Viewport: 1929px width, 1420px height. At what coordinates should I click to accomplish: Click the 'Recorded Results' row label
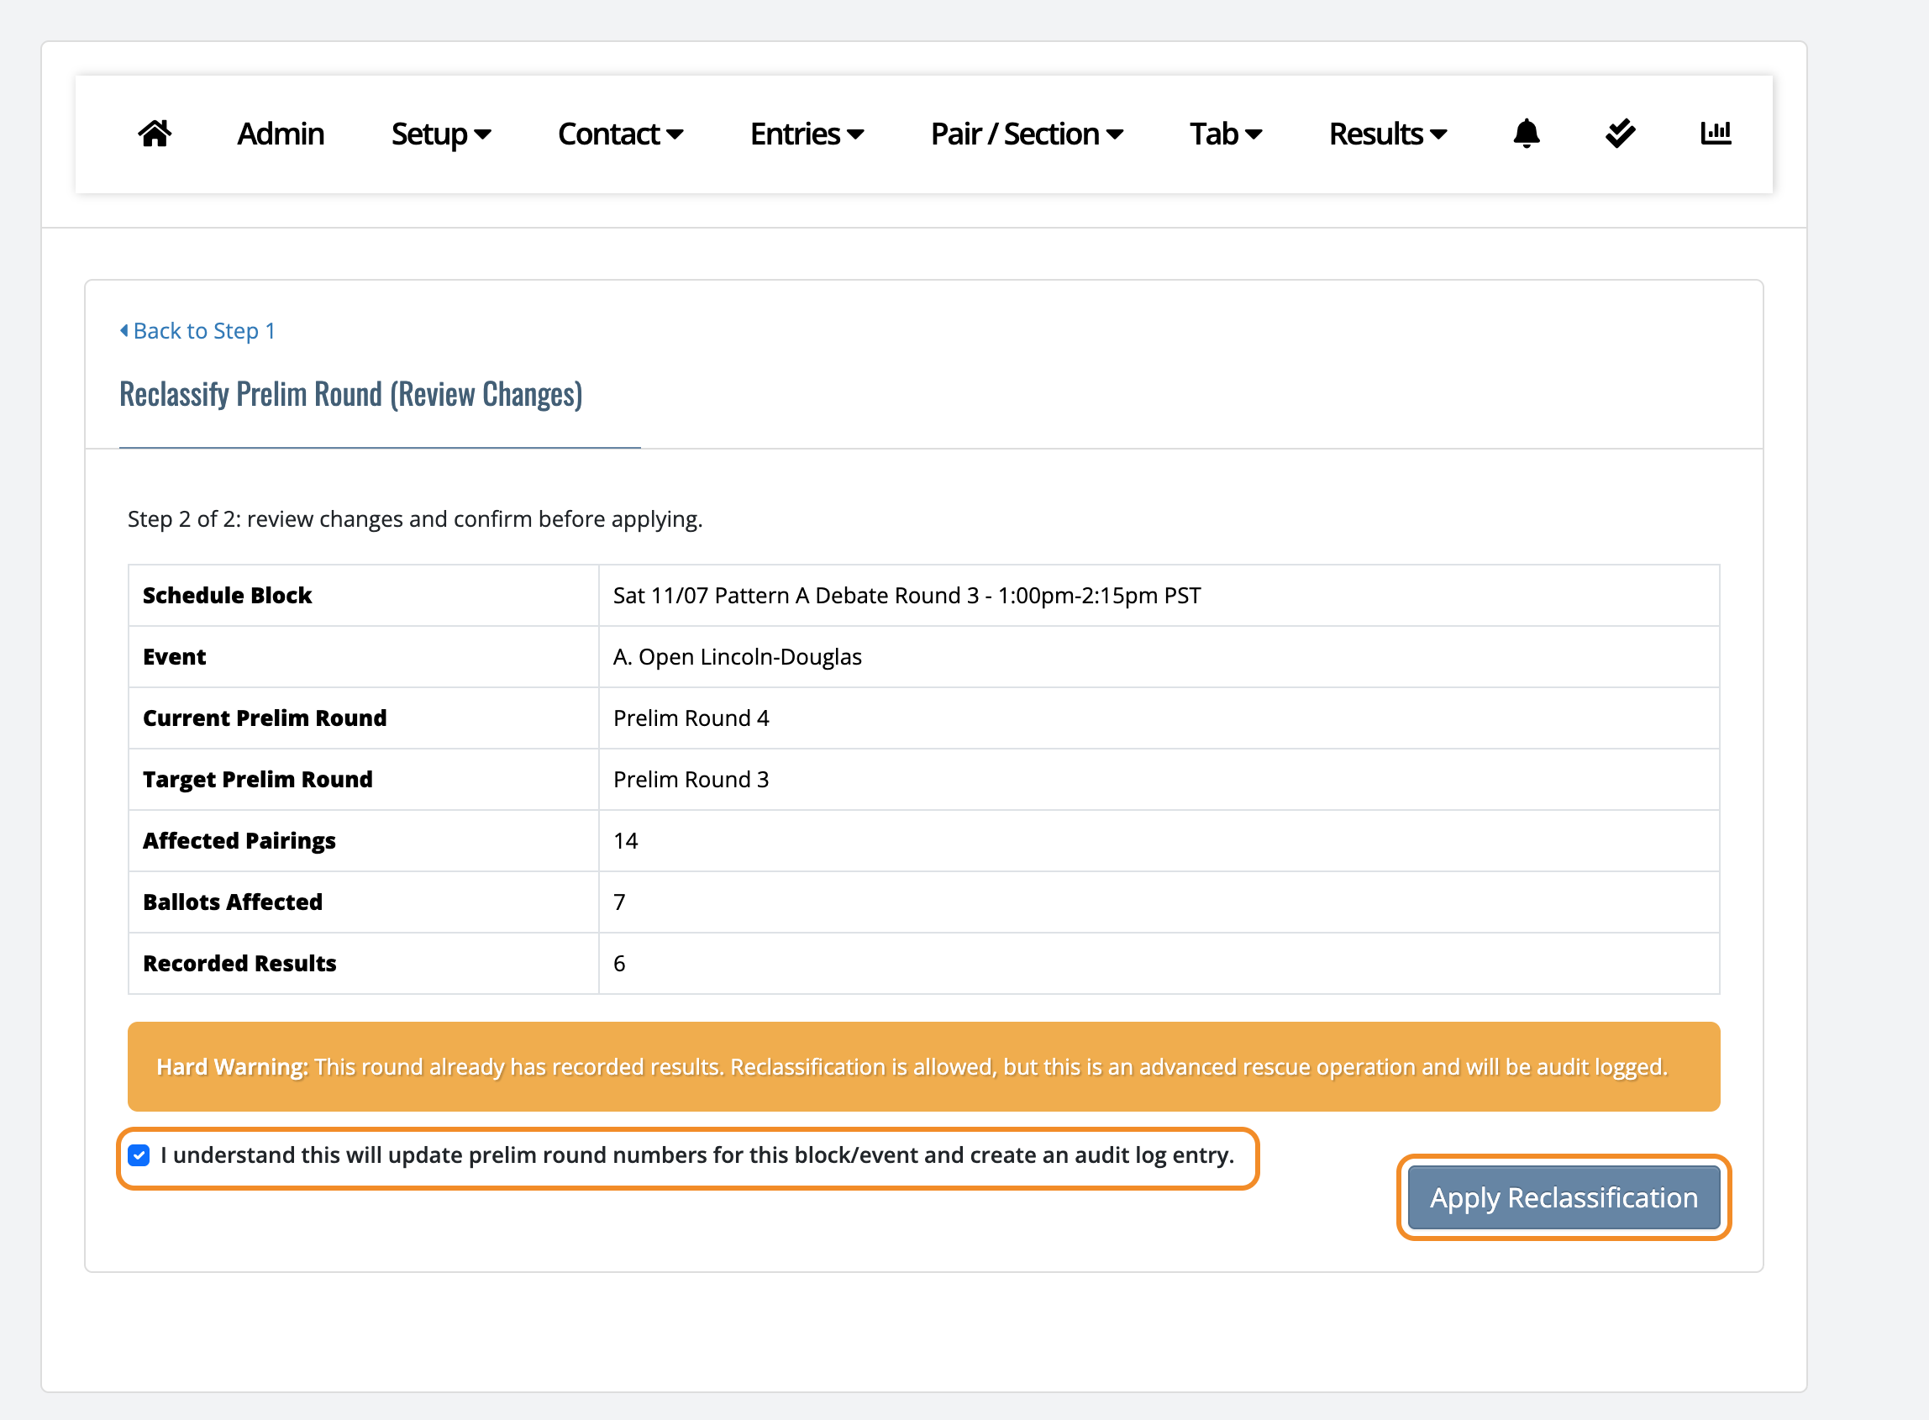click(x=239, y=963)
